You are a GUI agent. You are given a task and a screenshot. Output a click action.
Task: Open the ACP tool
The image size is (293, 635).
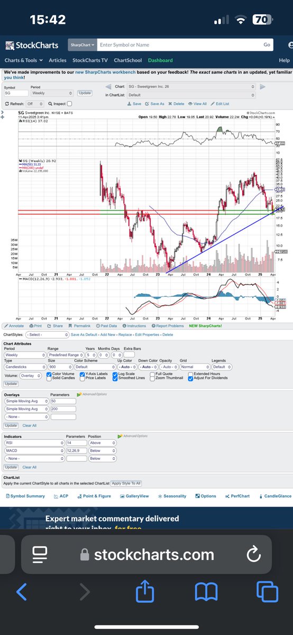(x=61, y=496)
